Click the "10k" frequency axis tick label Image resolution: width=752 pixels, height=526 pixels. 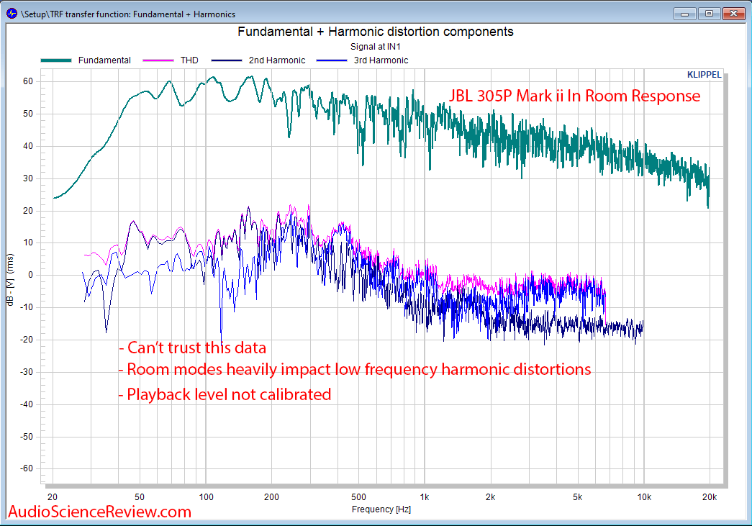tap(644, 497)
